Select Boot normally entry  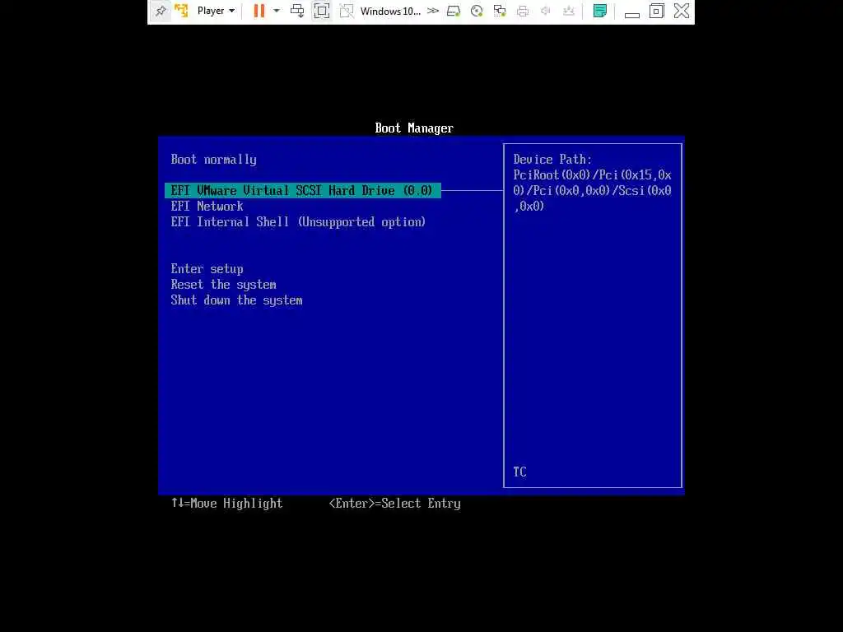213,160
